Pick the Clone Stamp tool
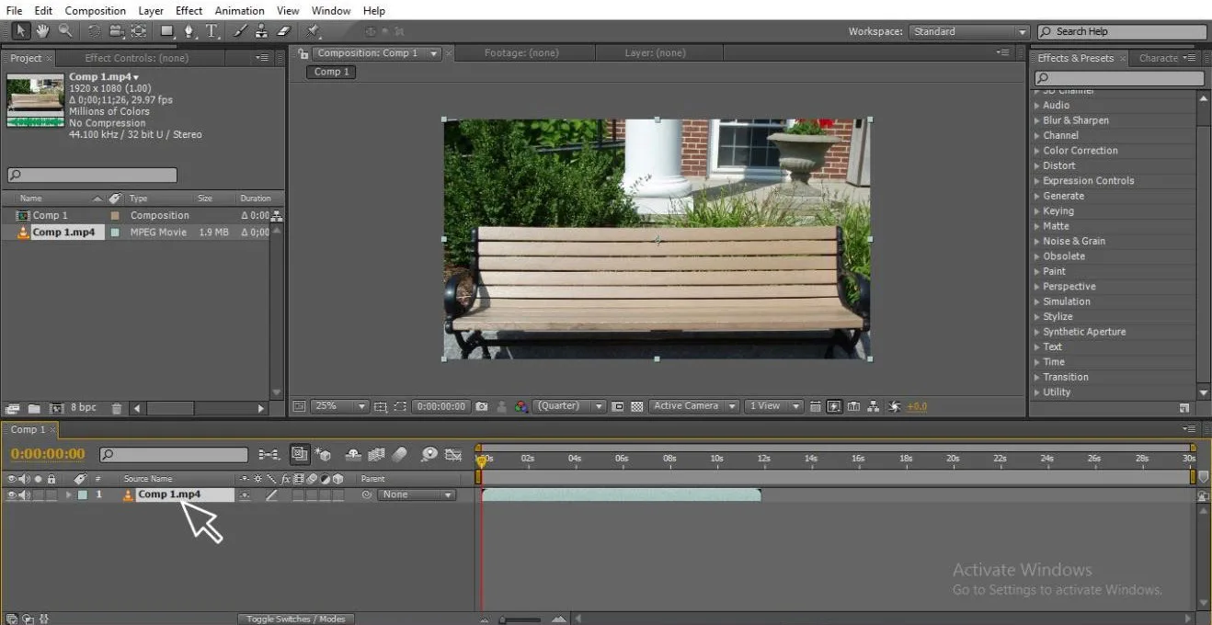The height and width of the screenshot is (625, 1212). tap(261, 31)
